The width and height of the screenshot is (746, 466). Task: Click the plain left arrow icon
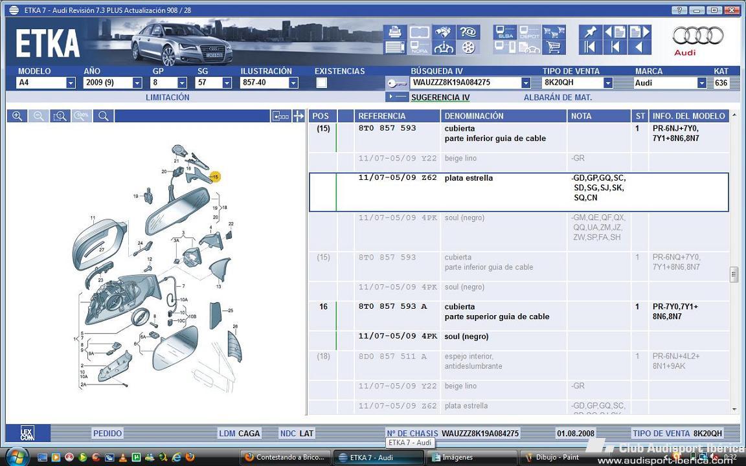639,47
